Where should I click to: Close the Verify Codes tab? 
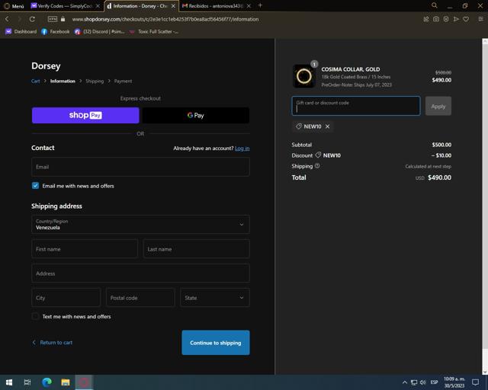click(x=98, y=6)
